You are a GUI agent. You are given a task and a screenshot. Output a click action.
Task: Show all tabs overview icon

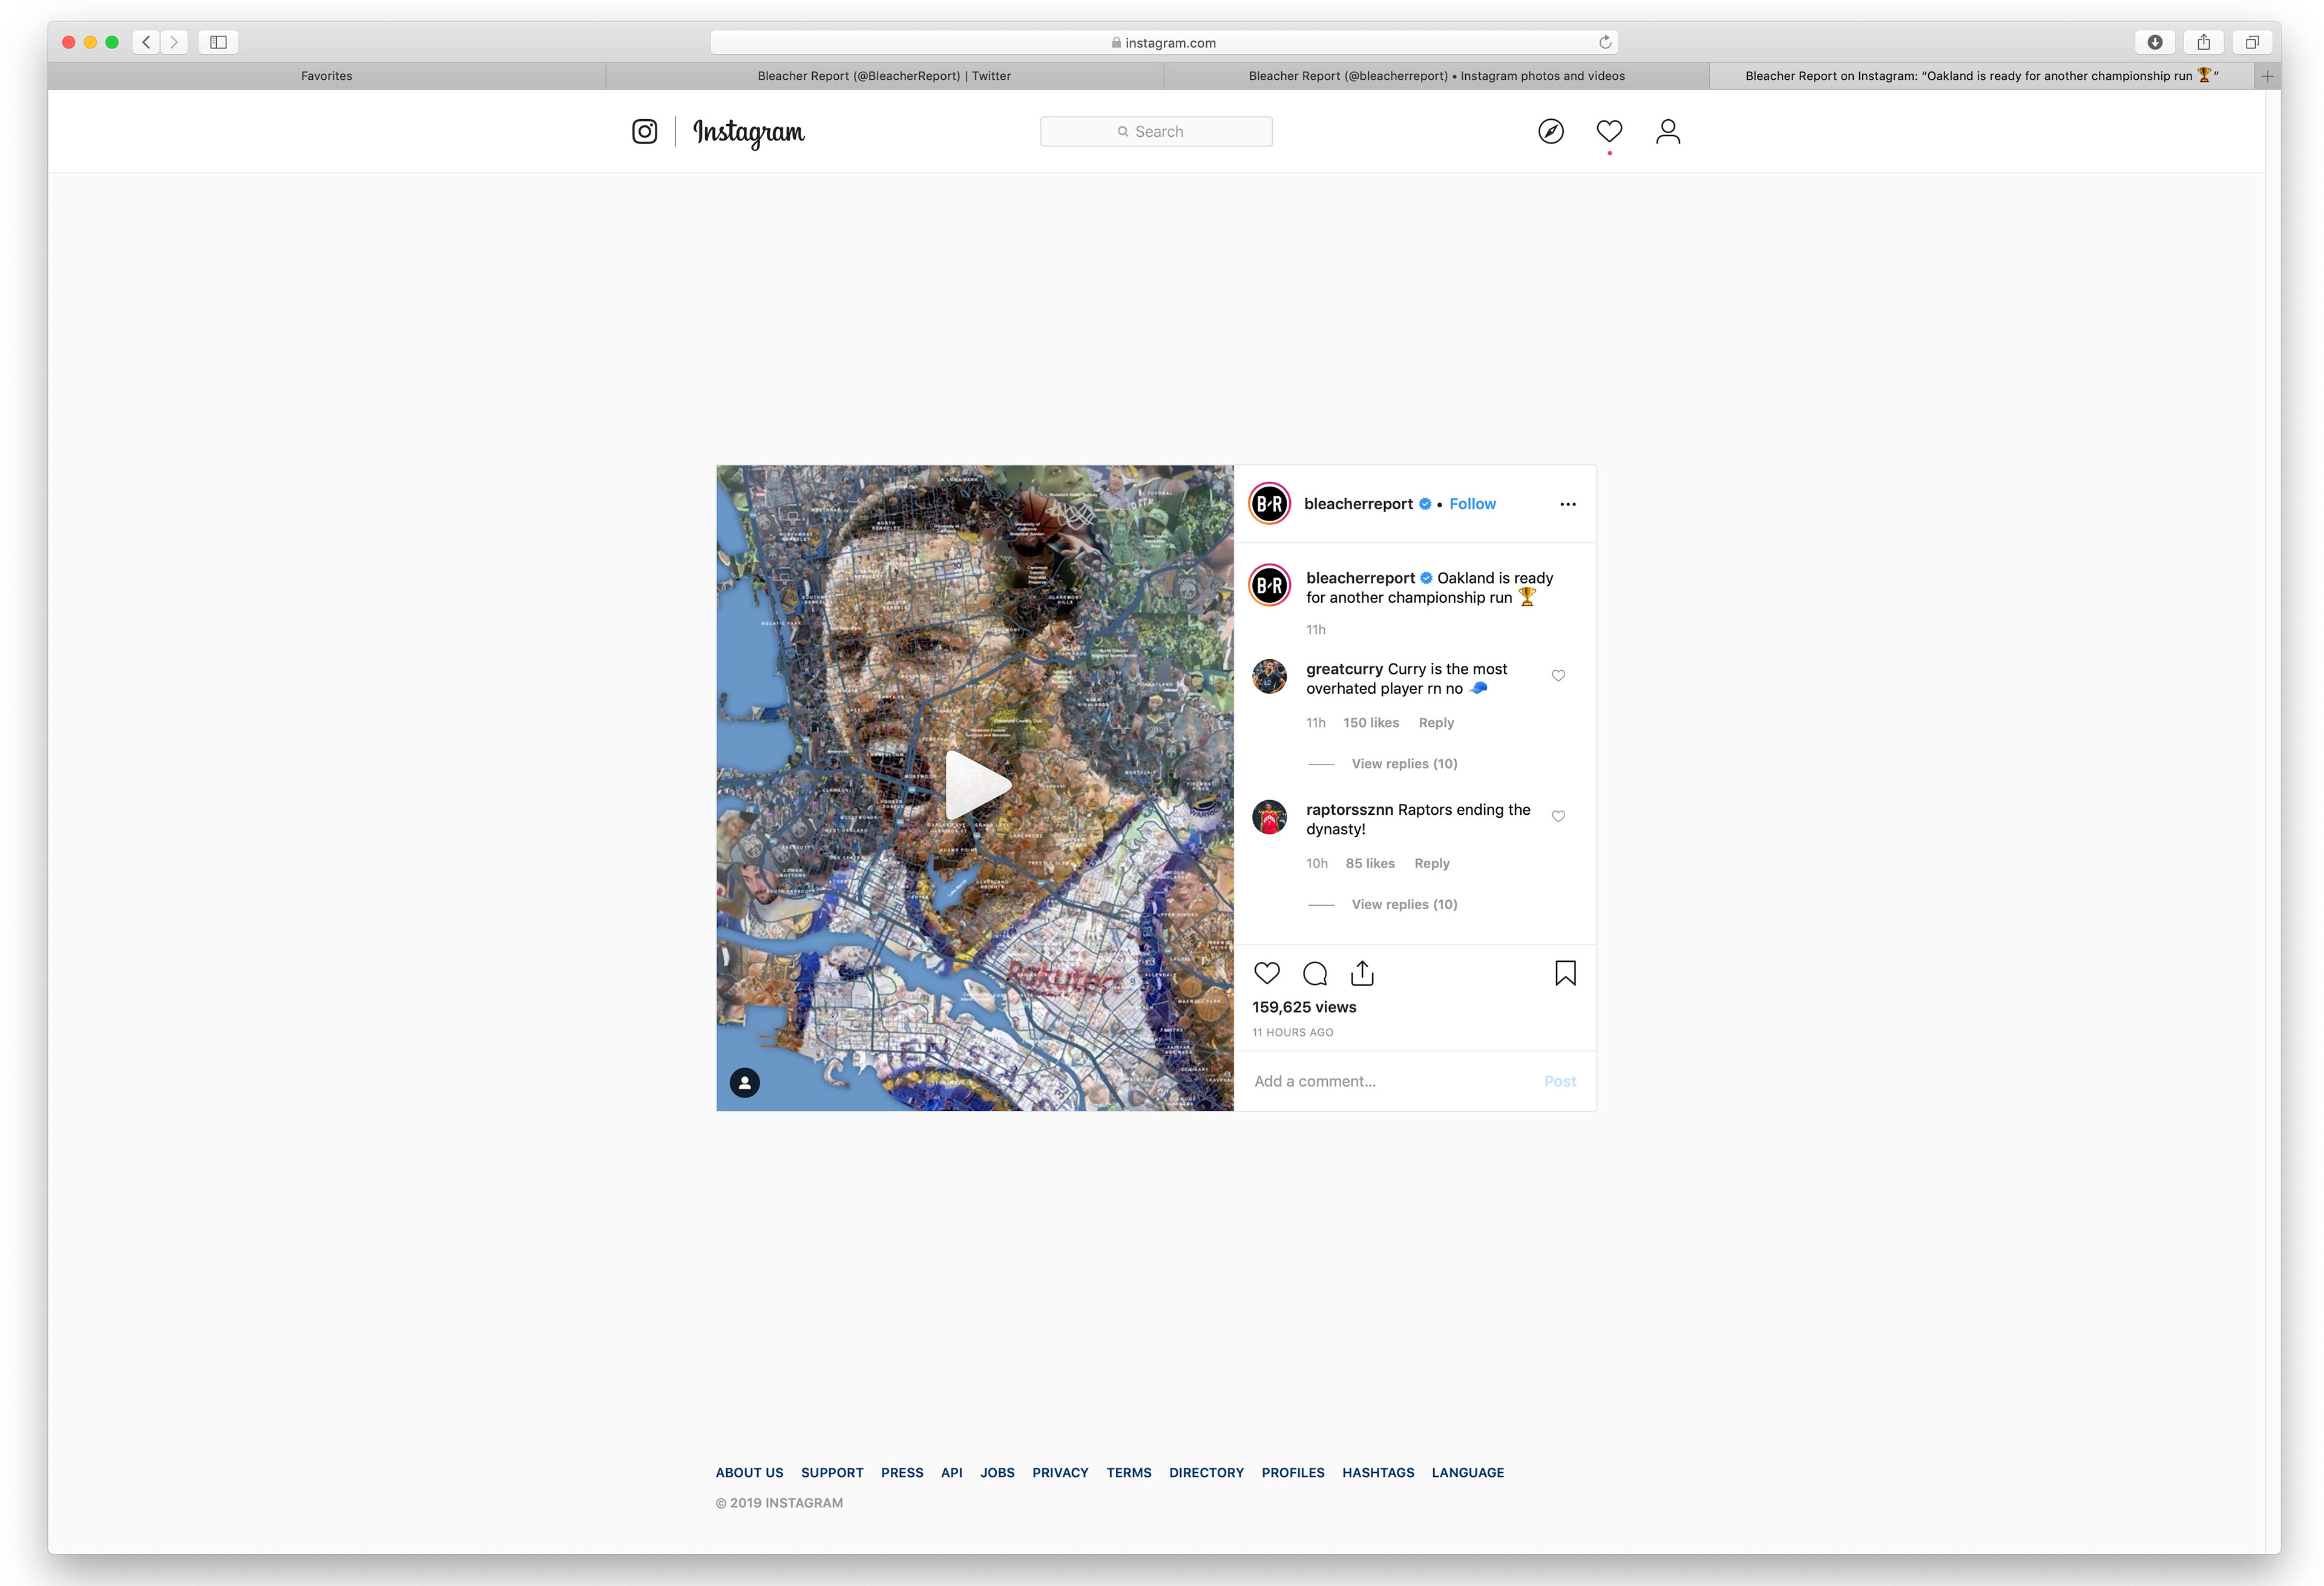pos(2252,42)
